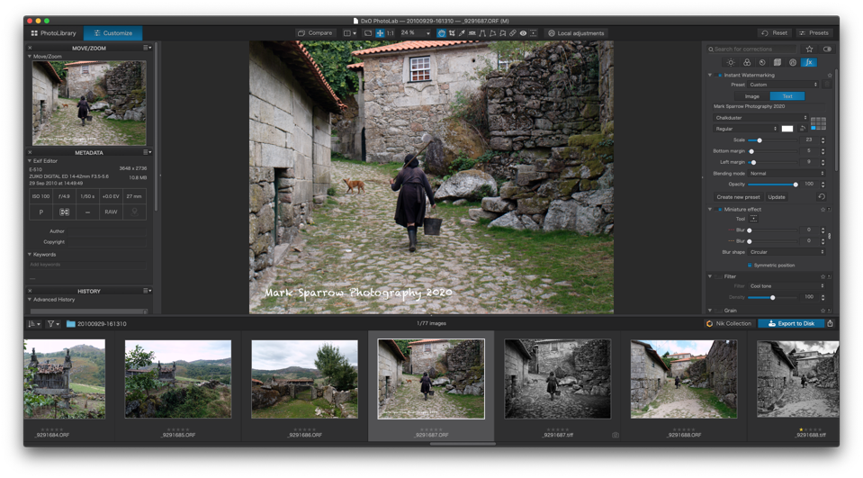863x478 pixels.
Task: Rotate watermark text icon
Action: pyautogui.click(x=803, y=129)
